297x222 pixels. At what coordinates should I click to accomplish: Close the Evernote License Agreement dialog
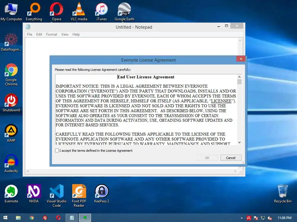point(241,59)
